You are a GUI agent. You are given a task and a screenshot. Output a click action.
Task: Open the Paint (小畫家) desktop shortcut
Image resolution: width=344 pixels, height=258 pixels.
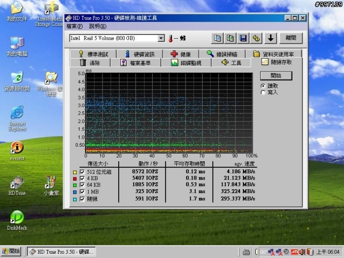51,185
